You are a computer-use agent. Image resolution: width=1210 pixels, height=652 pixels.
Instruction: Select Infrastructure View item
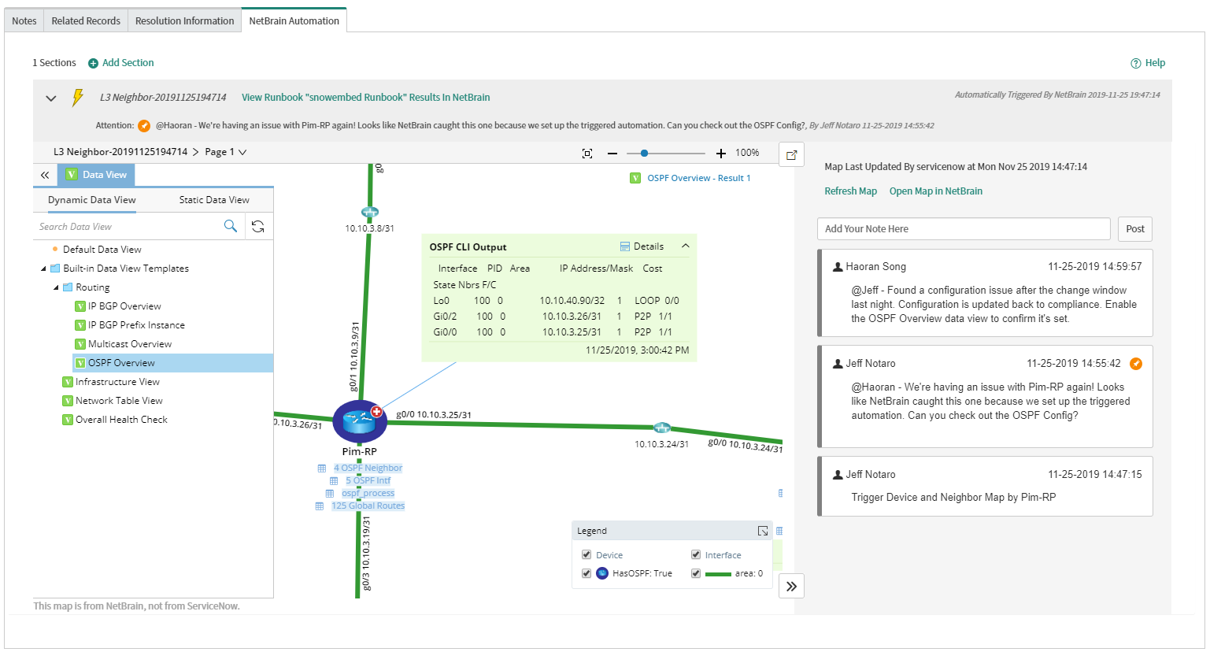[x=117, y=382]
